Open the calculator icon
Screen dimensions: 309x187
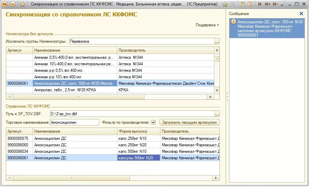tap(242, 4)
